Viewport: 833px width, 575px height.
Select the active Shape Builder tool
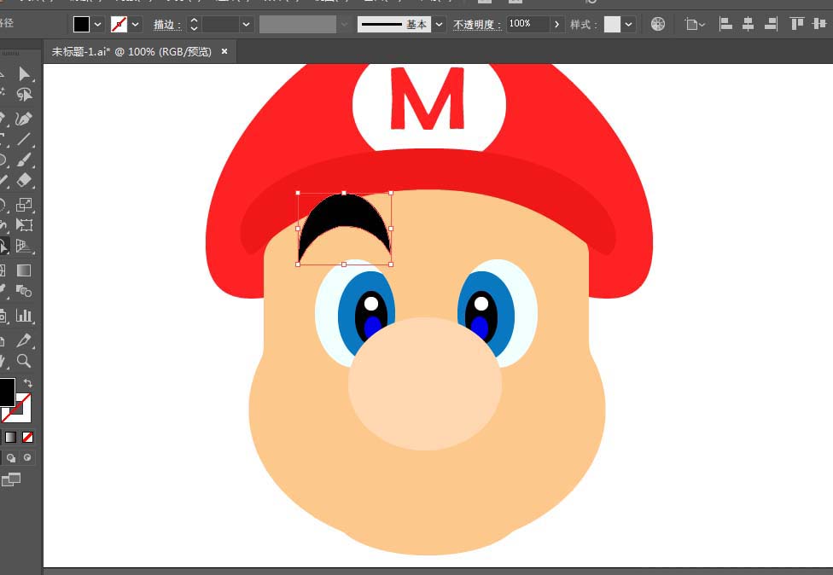3,246
